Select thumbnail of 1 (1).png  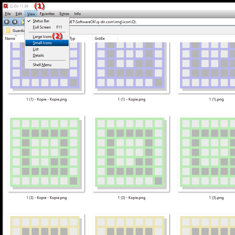pos(206,68)
